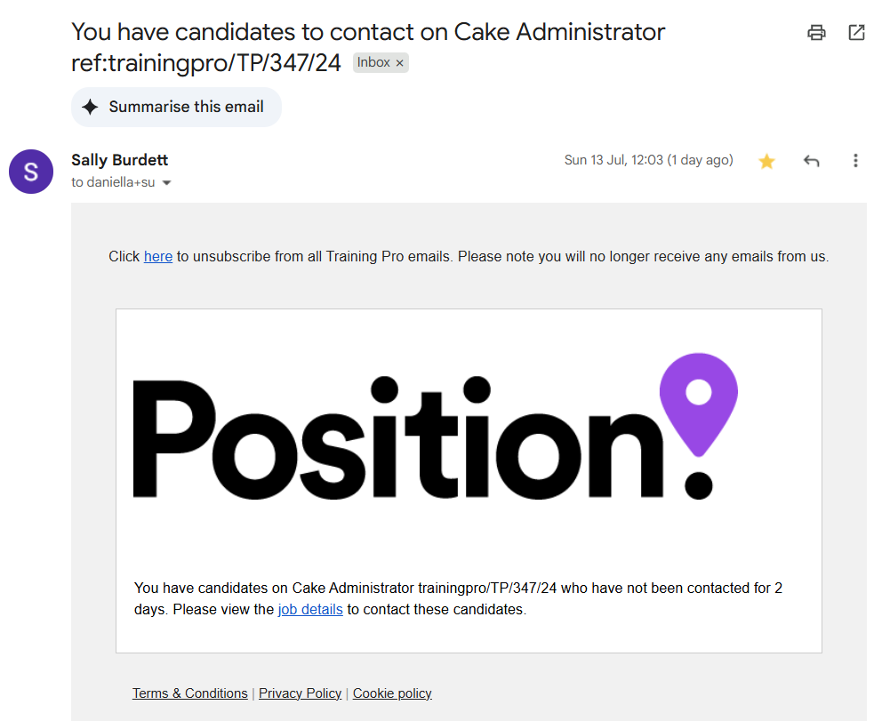Open the Privacy Policy link

tap(300, 693)
